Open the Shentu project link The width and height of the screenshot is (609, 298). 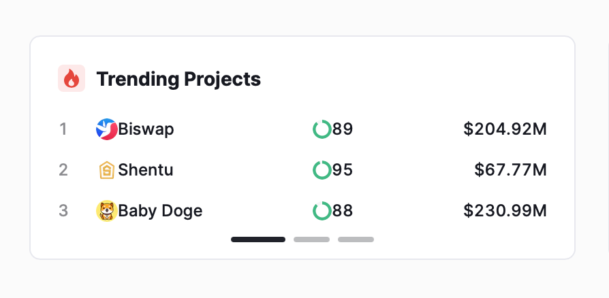(x=146, y=170)
